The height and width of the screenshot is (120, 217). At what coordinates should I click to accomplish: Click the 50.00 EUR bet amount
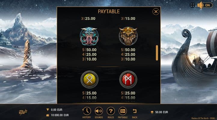click(x=161, y=112)
